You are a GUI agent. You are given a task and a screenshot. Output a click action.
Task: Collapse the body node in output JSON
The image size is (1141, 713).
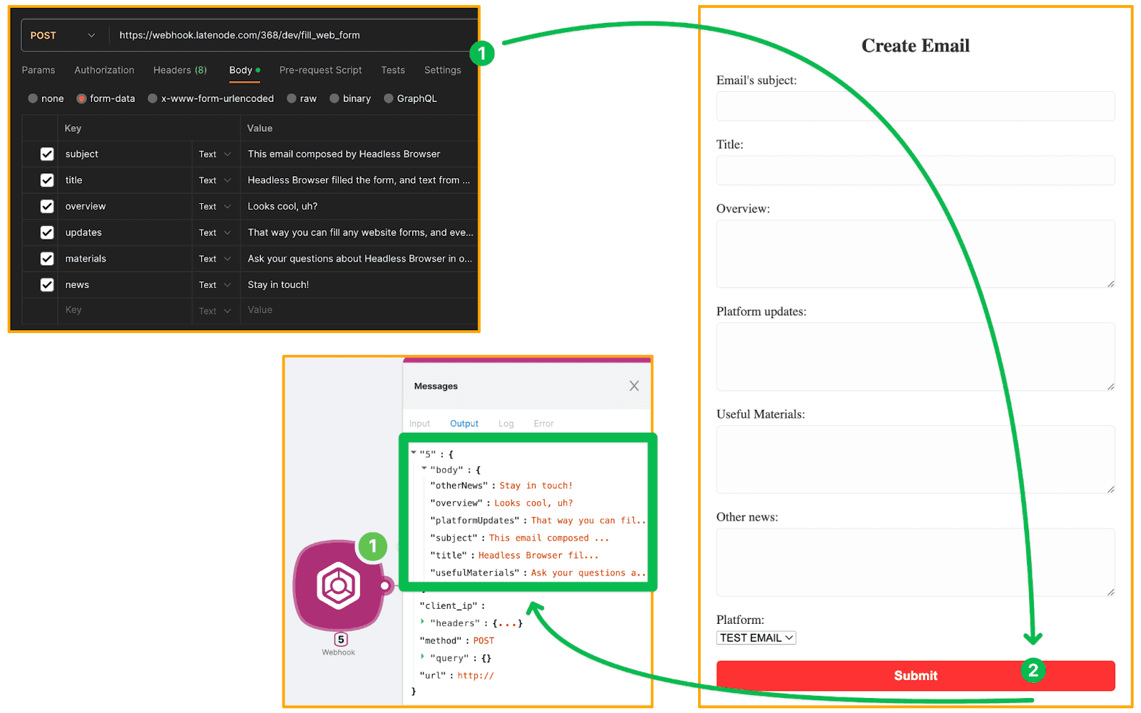click(x=424, y=469)
